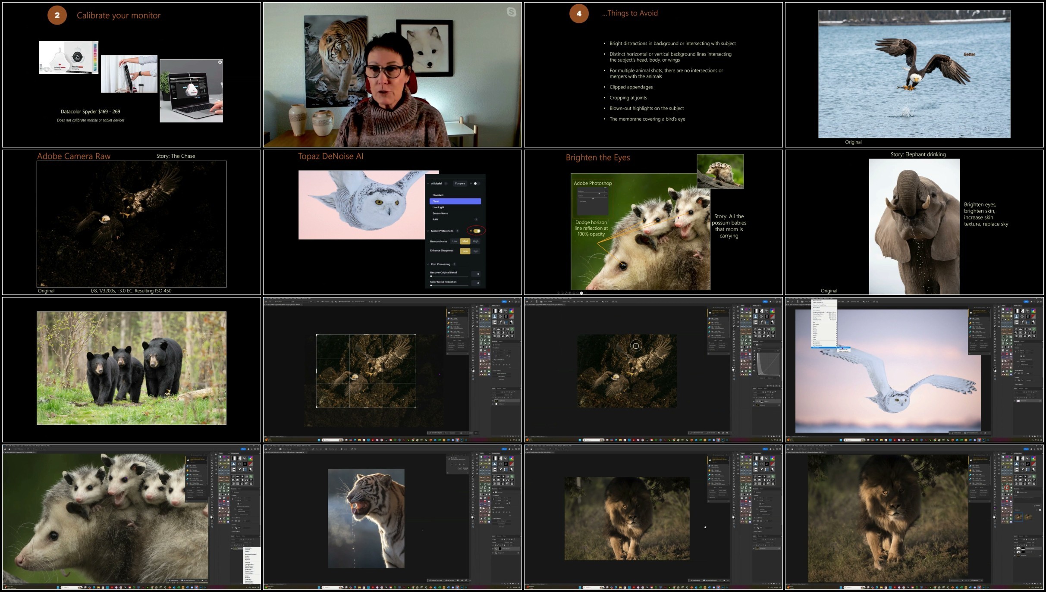Set Enhance Sharpness to High

coord(475,251)
